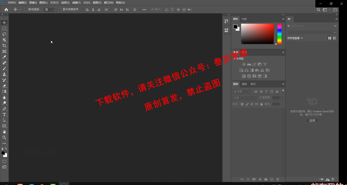The height and width of the screenshot is (185, 347).
Task: Switch to the 通道 channels tab
Action: point(244,84)
